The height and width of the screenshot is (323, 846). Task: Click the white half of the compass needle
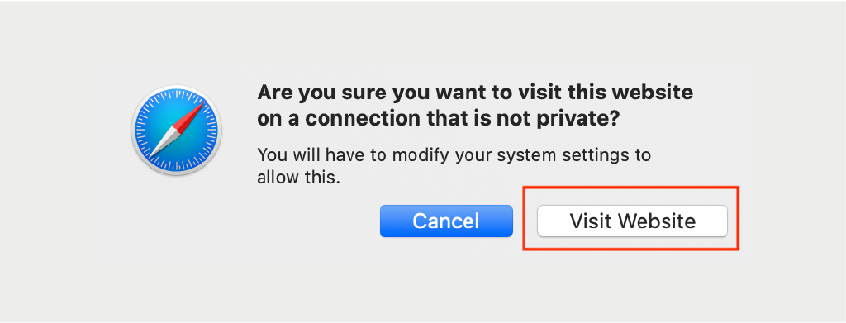pos(164,142)
